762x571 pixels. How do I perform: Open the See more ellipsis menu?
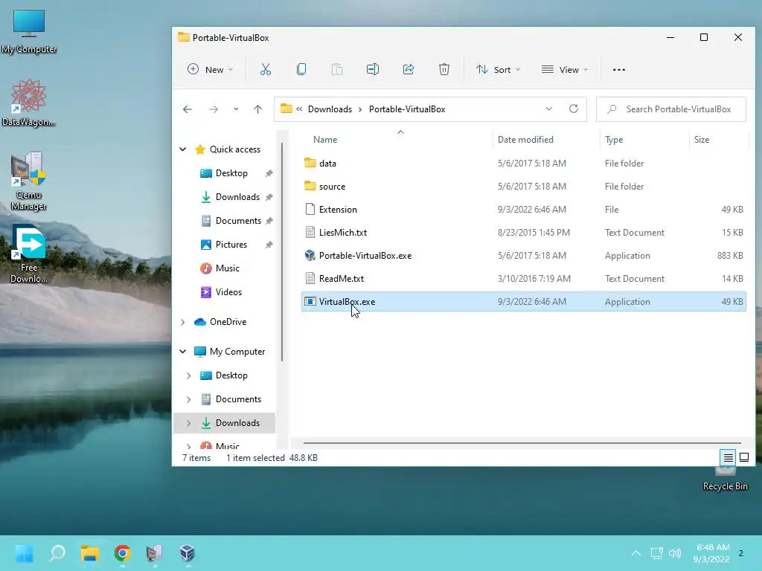click(x=618, y=69)
